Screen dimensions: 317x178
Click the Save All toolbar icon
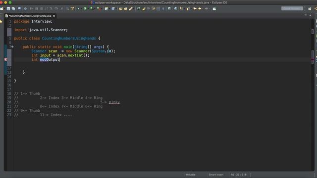click(x=13, y=9)
